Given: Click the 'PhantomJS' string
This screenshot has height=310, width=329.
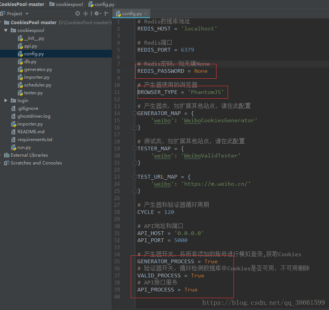Looking at the screenshot, I should click(206, 92).
